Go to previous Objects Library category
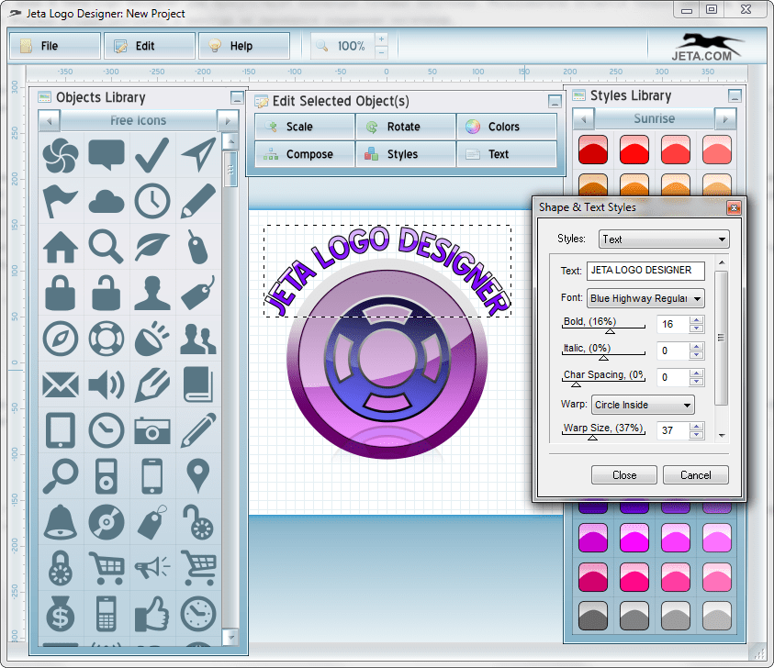Screen dimensions: 774x668 pyautogui.click(x=49, y=120)
